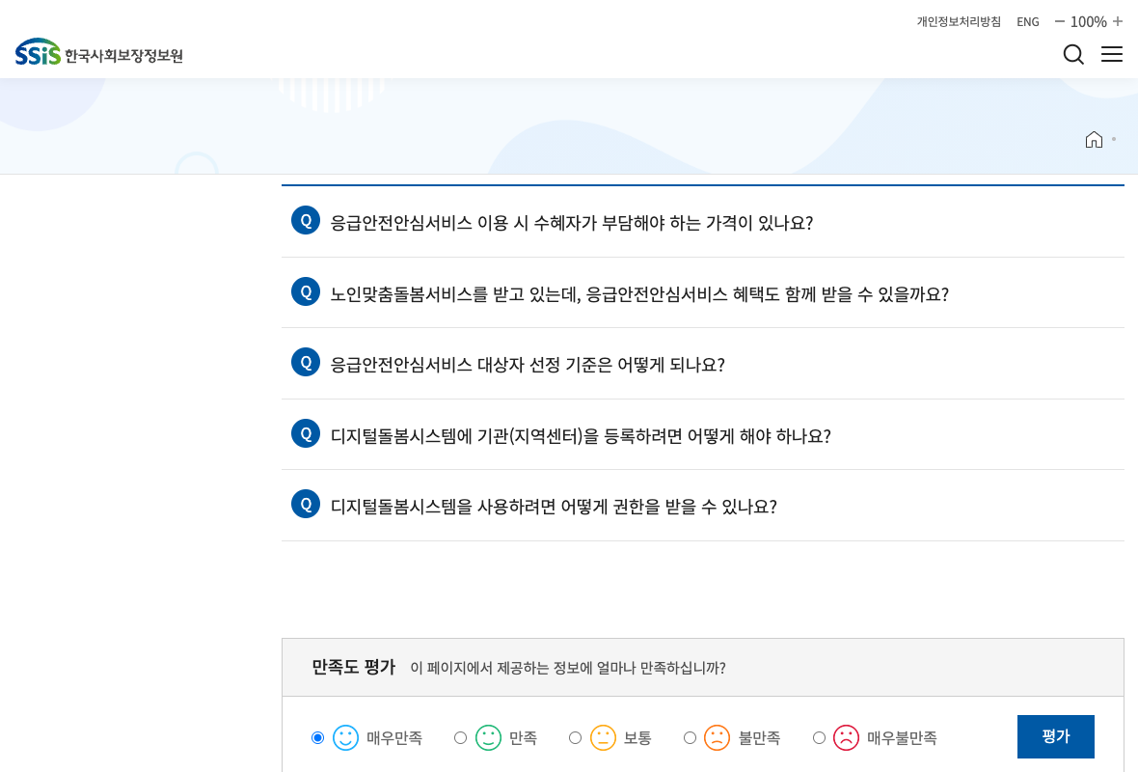Open 개인정보처리방침 link

pyautogui.click(x=959, y=22)
